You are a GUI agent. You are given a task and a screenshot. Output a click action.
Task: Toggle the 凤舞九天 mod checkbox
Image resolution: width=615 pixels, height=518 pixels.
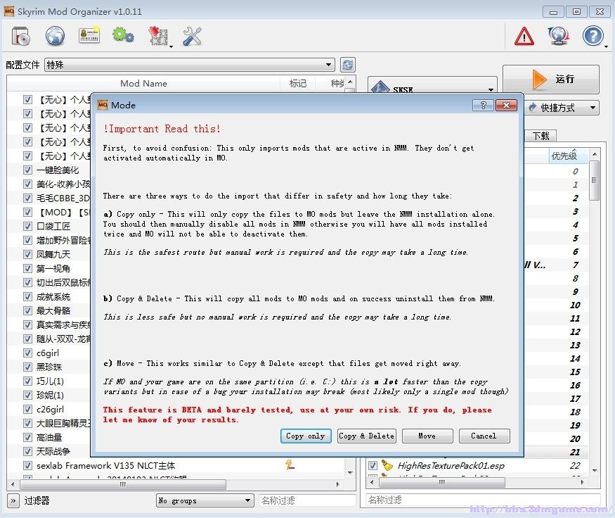(27, 255)
